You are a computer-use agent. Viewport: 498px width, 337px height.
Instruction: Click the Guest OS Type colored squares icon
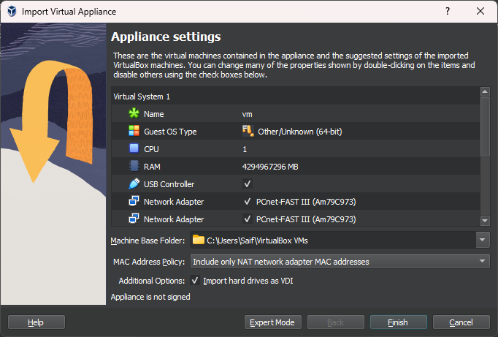pyautogui.click(x=134, y=131)
